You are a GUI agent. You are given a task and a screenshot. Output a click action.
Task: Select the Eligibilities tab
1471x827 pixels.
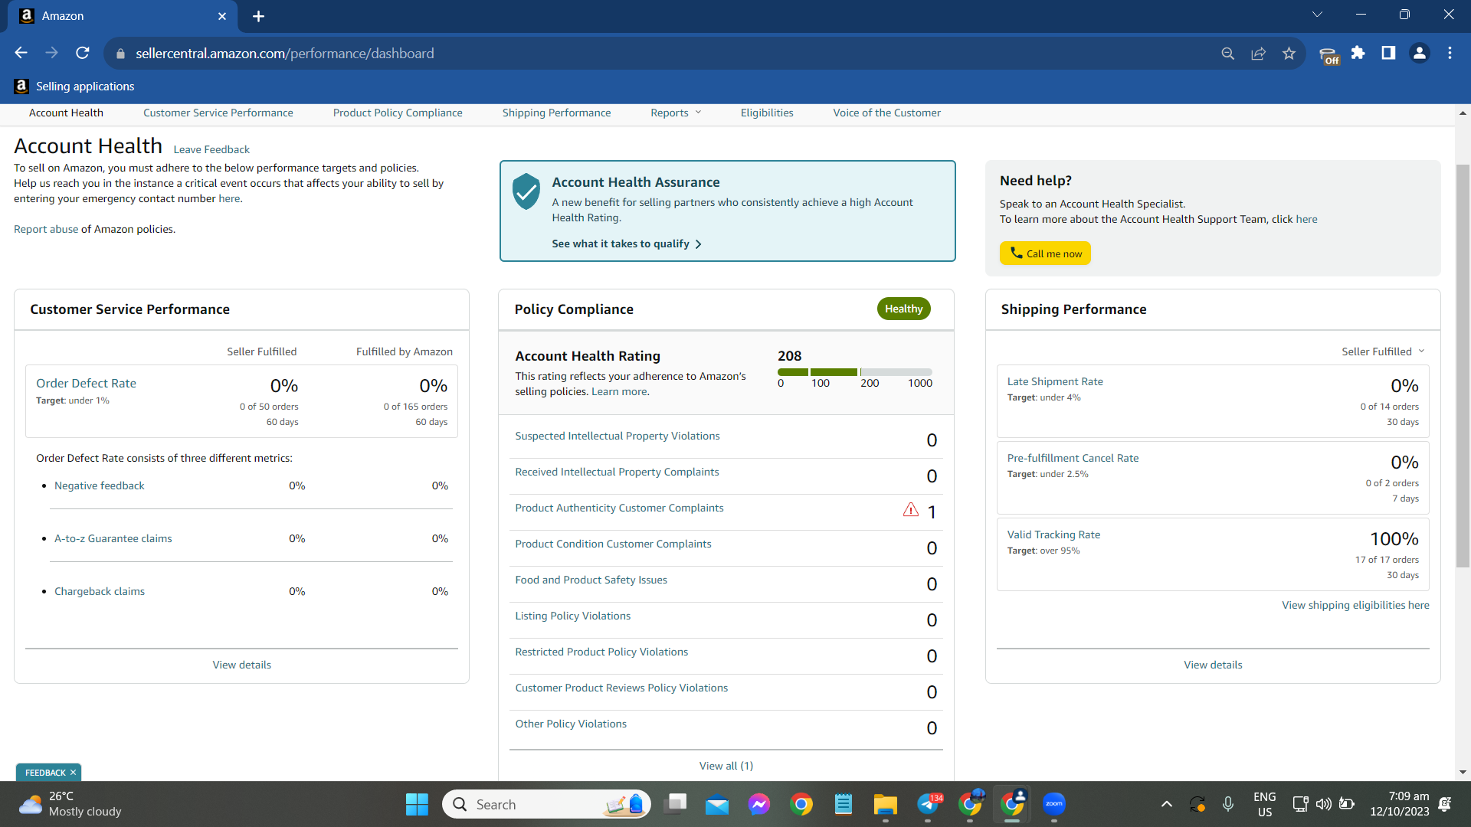click(x=767, y=113)
